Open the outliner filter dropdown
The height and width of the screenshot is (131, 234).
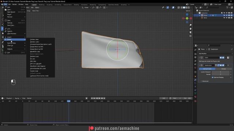pyautogui.click(x=228, y=7)
